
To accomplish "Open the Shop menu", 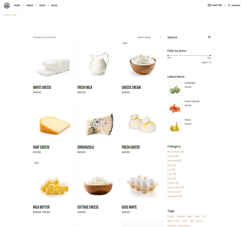I will (x=42, y=5).
